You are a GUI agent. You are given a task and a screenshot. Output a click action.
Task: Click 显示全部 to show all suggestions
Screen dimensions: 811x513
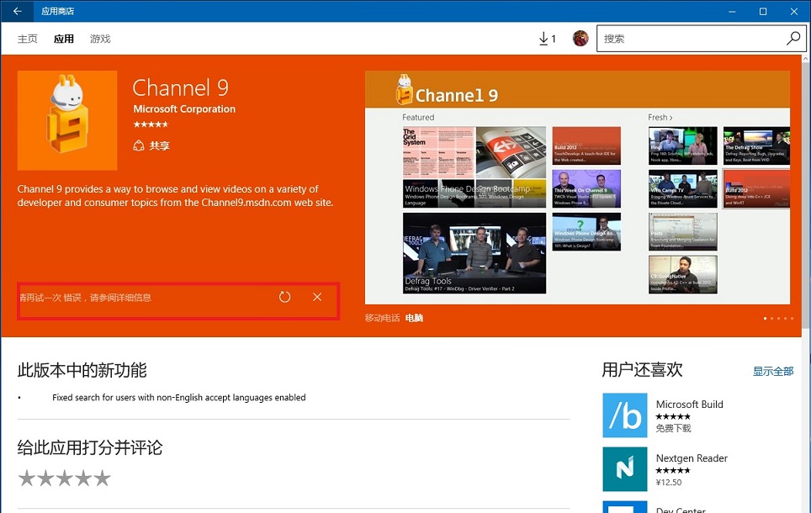coord(773,371)
